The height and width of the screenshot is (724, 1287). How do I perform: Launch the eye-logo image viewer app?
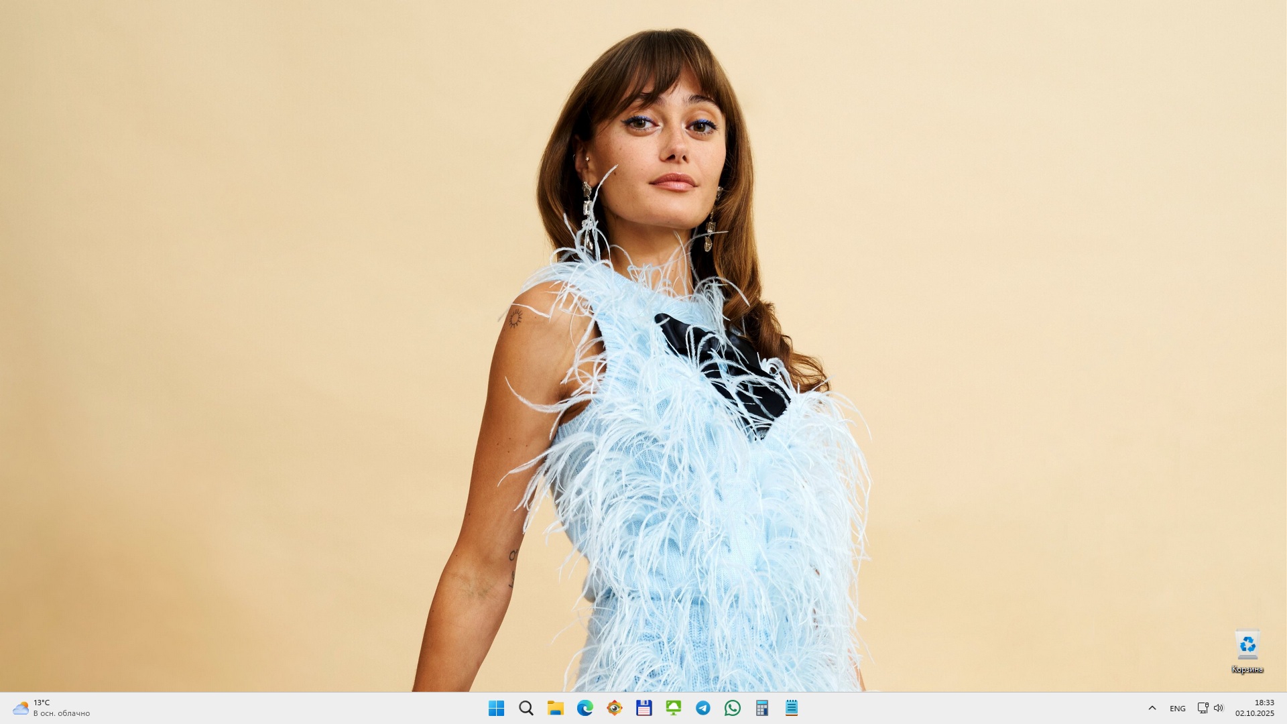click(614, 708)
